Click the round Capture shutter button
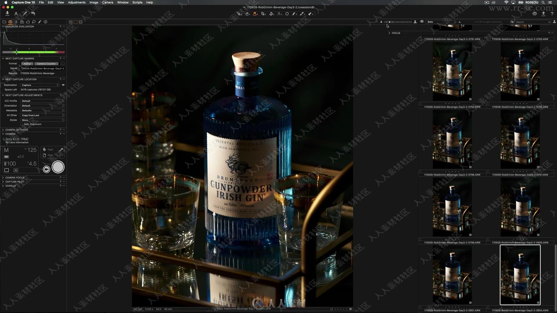The image size is (557, 313). 58,167
